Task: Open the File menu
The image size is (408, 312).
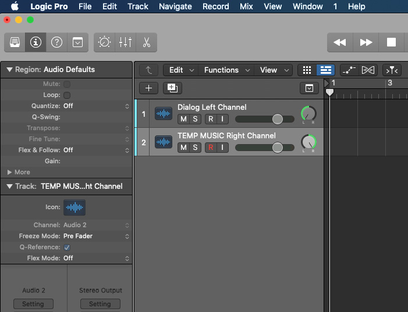Action: pyautogui.click(x=85, y=6)
